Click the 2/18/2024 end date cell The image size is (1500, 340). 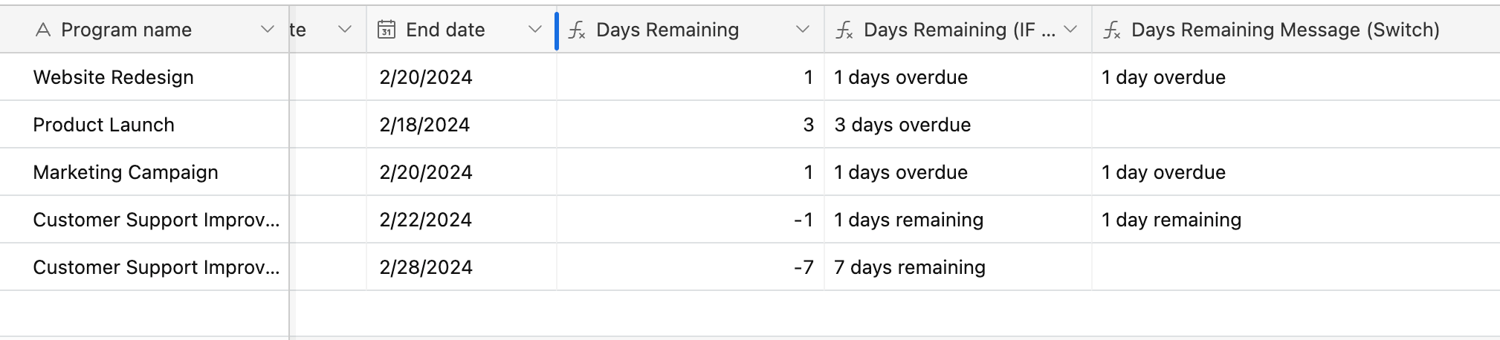click(x=462, y=125)
